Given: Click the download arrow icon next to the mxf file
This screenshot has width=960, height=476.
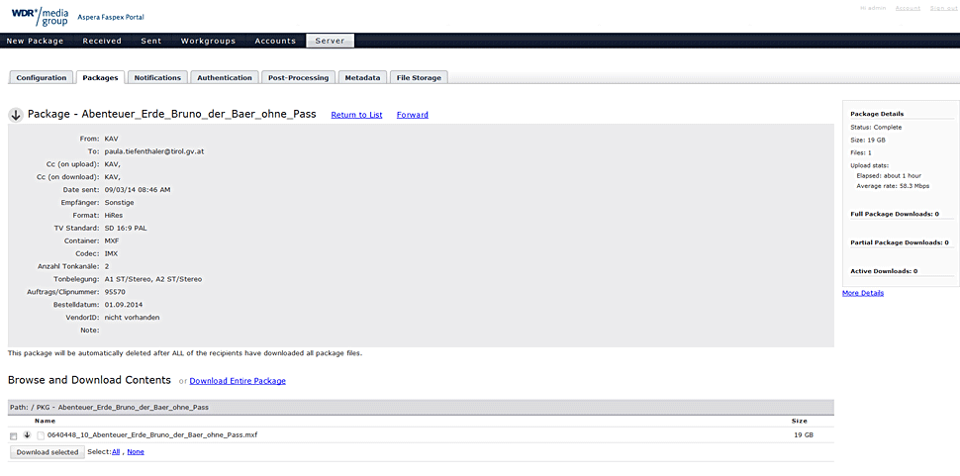Looking at the screenshot, I should pos(28,435).
